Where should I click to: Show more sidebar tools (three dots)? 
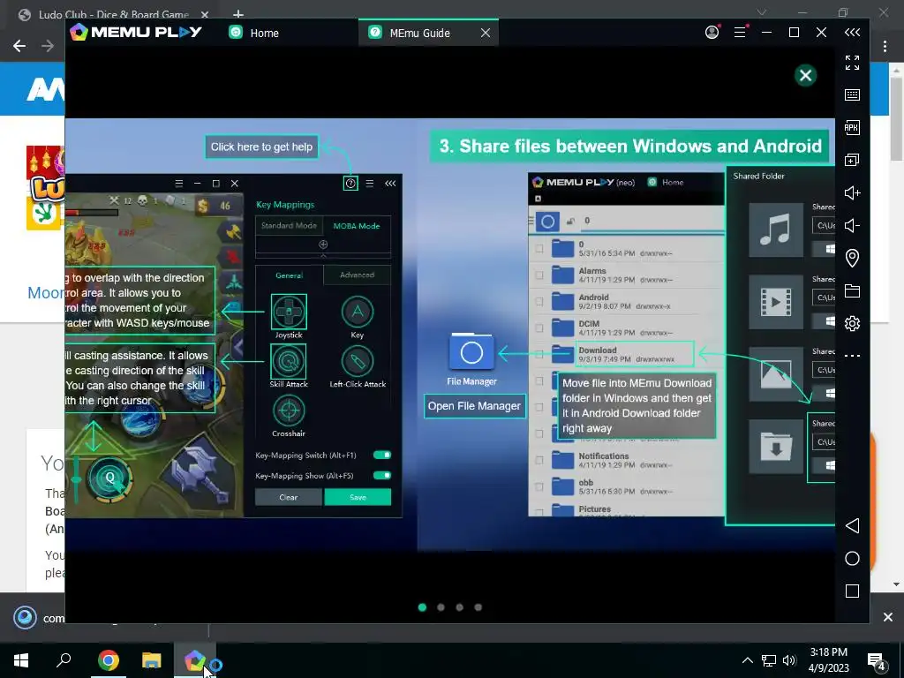[x=852, y=356]
